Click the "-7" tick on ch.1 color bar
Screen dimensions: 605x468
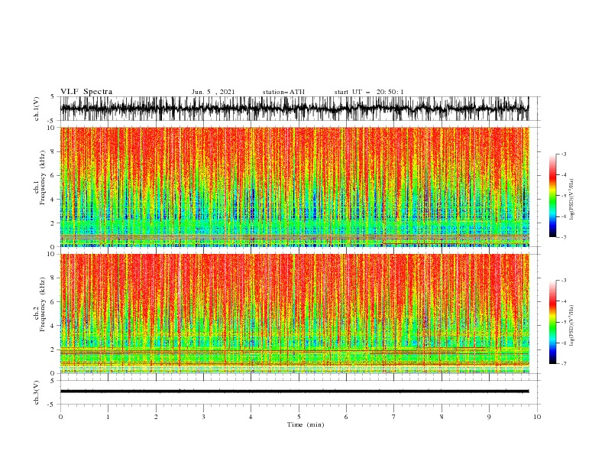[x=564, y=238]
